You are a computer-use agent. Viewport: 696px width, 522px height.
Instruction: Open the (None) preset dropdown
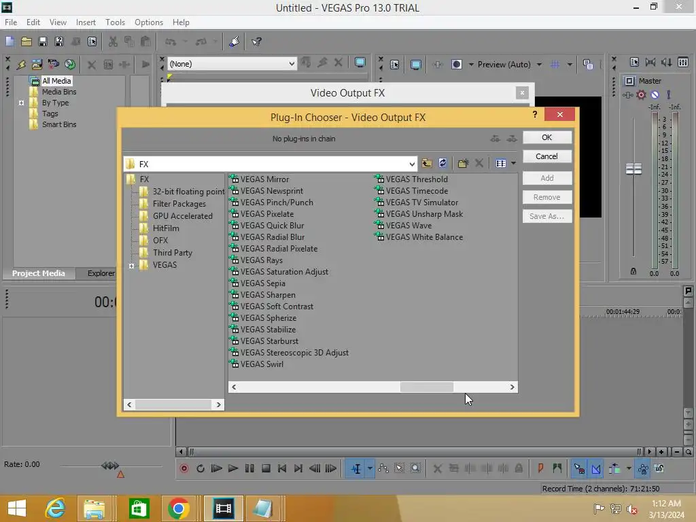291,63
